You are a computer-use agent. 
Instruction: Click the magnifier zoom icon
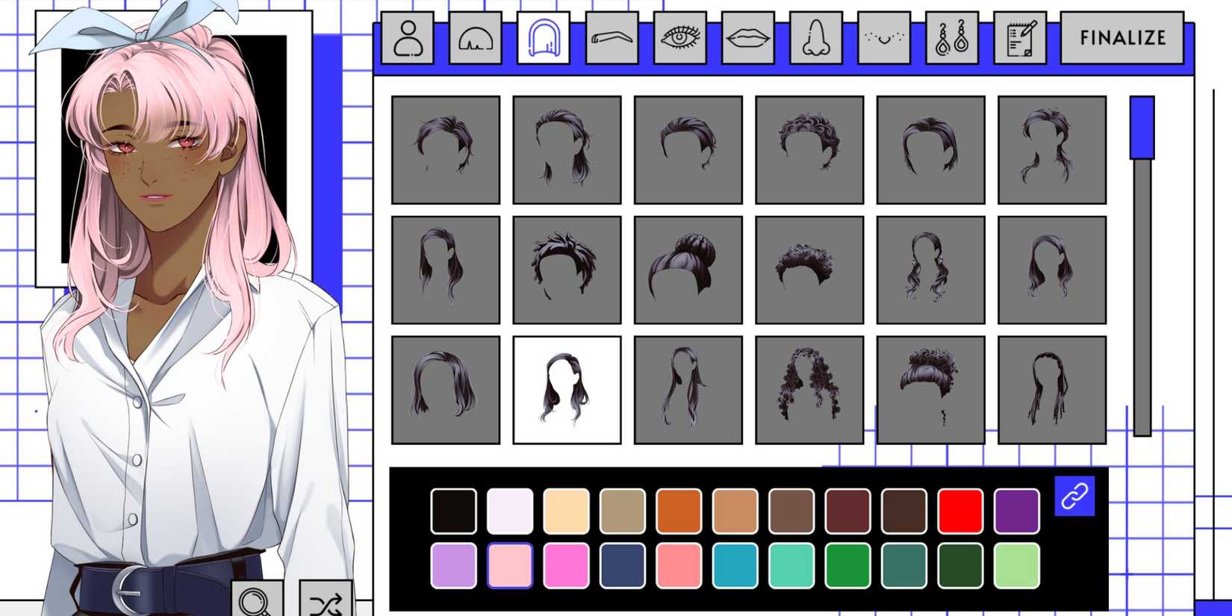(258, 600)
